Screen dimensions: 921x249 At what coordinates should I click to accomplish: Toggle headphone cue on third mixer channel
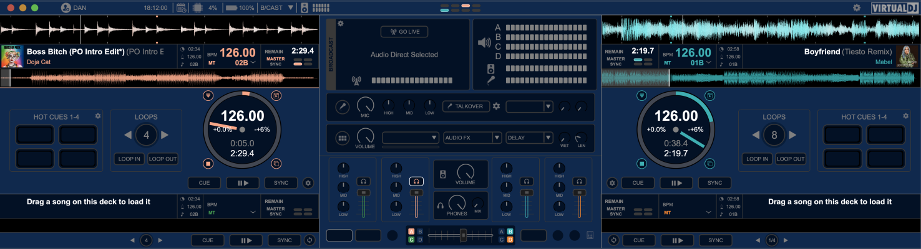(527, 181)
